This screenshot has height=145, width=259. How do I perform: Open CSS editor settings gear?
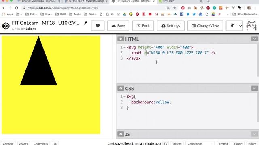click(x=121, y=88)
